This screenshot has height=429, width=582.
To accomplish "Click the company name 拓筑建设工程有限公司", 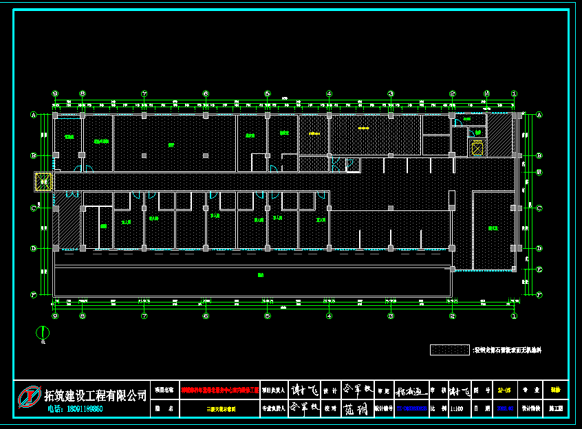I will click(x=96, y=395).
